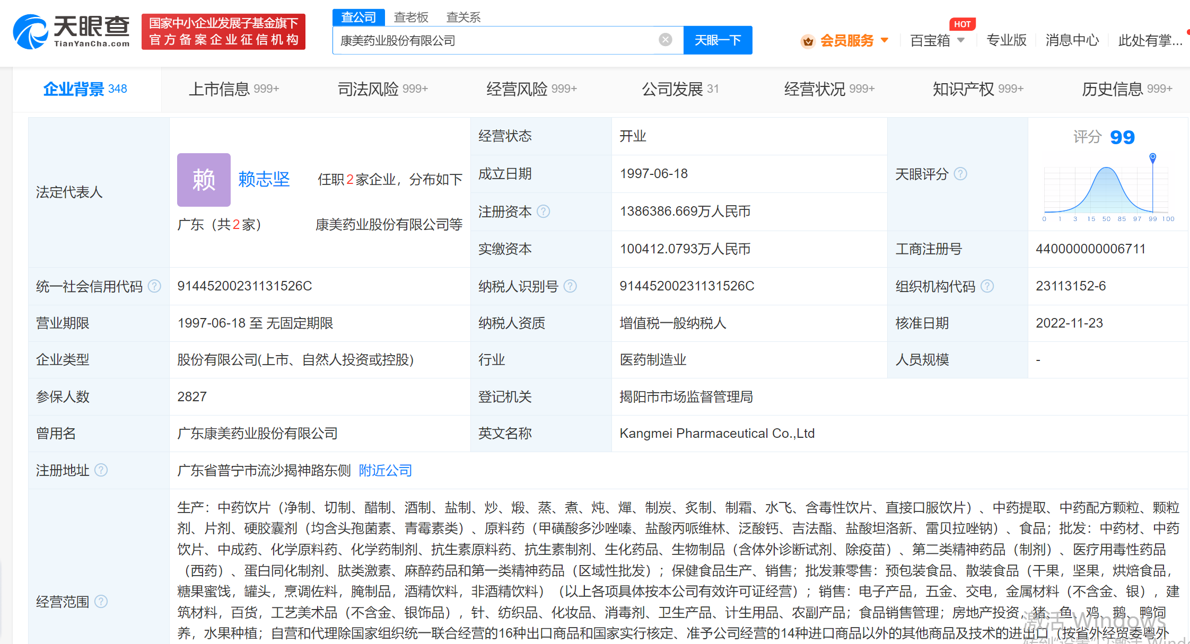Select the 查关系 search mode

click(x=463, y=17)
